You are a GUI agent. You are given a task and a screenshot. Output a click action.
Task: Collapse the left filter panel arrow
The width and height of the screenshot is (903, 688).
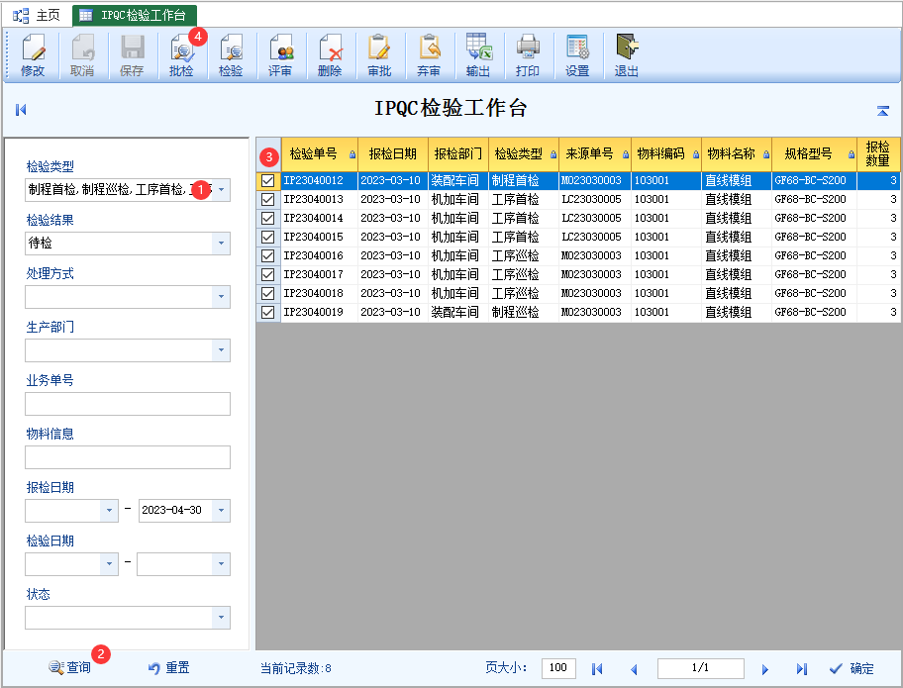click(x=21, y=110)
